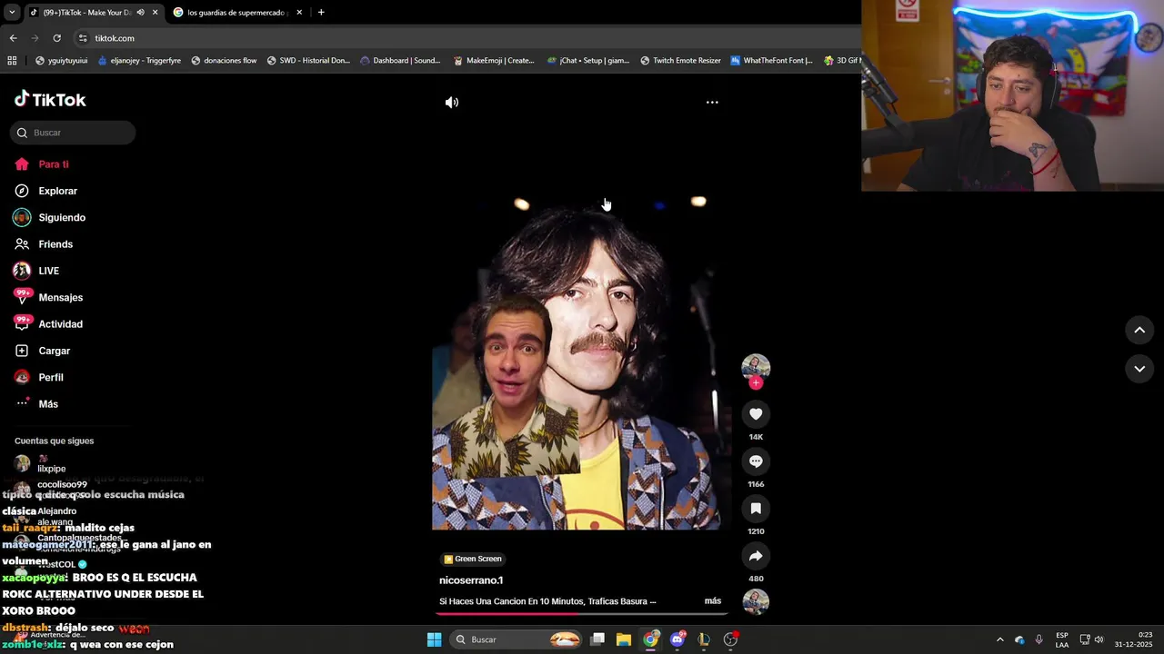Open the browser apps grid shortcut
The height and width of the screenshot is (654, 1164).
click(12, 61)
